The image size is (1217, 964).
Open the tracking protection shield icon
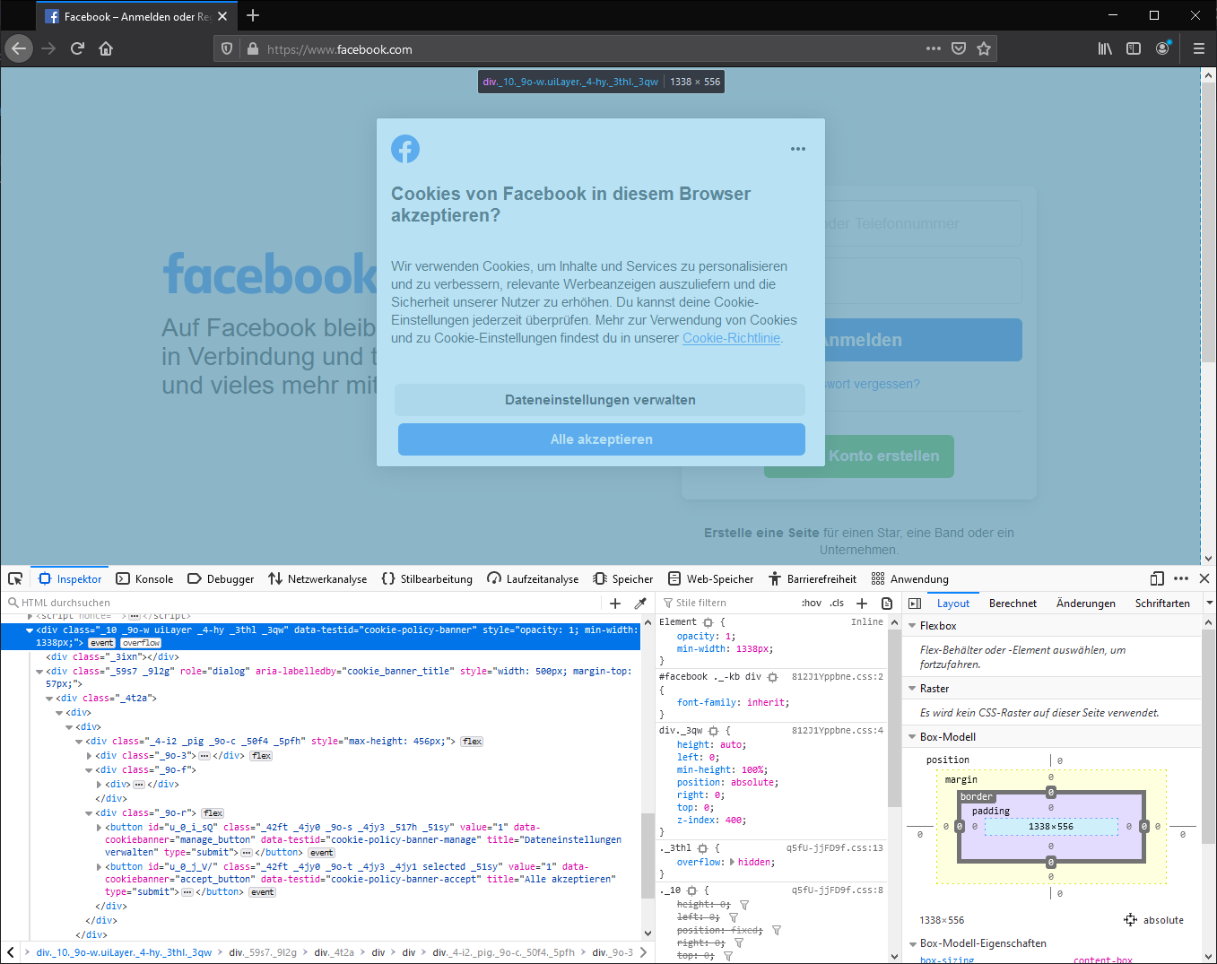[x=227, y=48]
